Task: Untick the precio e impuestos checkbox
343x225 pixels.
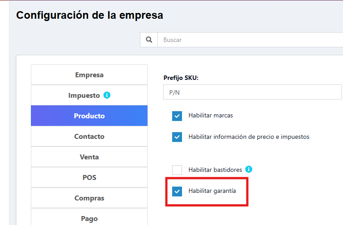Action: point(177,137)
